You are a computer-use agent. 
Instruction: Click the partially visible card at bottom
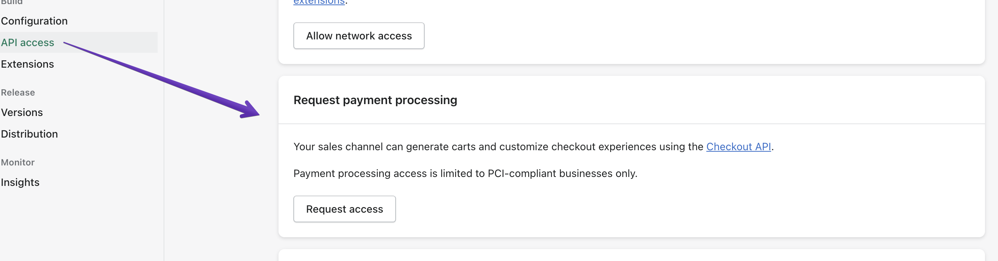click(x=631, y=255)
